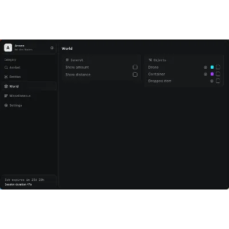Click the Sub expires text
This screenshot has width=229, height=229.
[25, 180]
